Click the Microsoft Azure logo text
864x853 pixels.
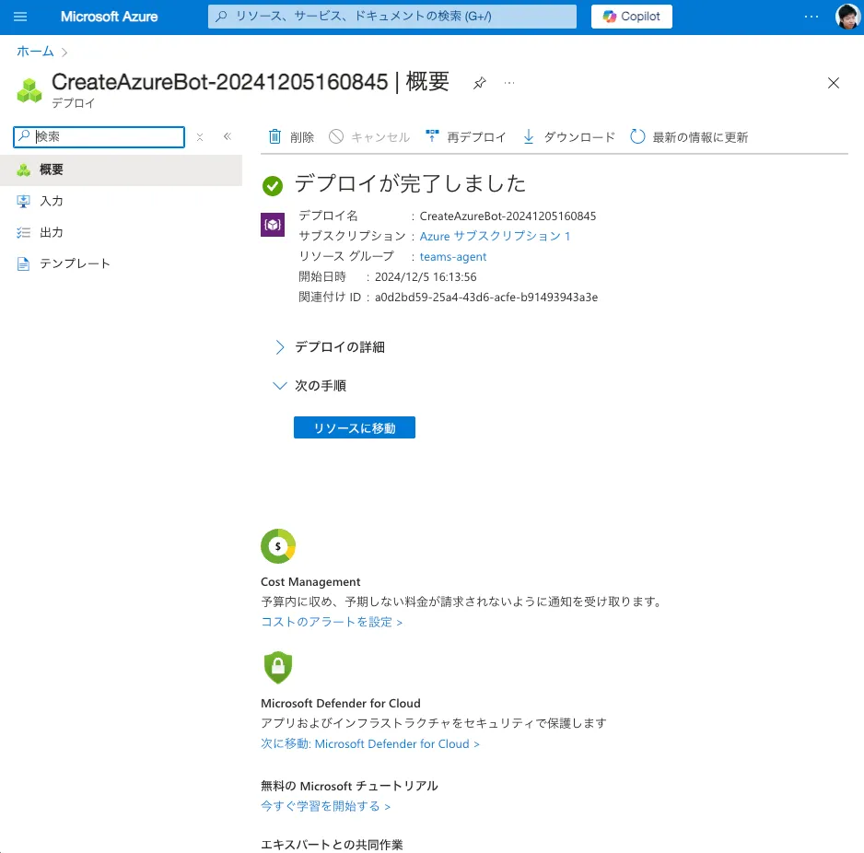[x=109, y=17]
